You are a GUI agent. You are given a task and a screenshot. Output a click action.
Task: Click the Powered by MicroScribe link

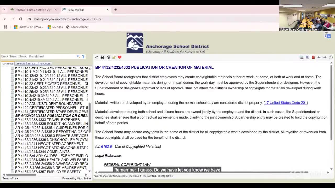click(x=76, y=178)
